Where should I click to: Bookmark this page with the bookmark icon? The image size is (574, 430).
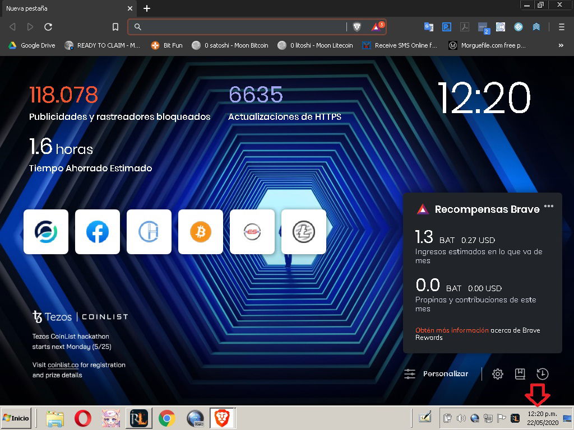pyautogui.click(x=115, y=27)
